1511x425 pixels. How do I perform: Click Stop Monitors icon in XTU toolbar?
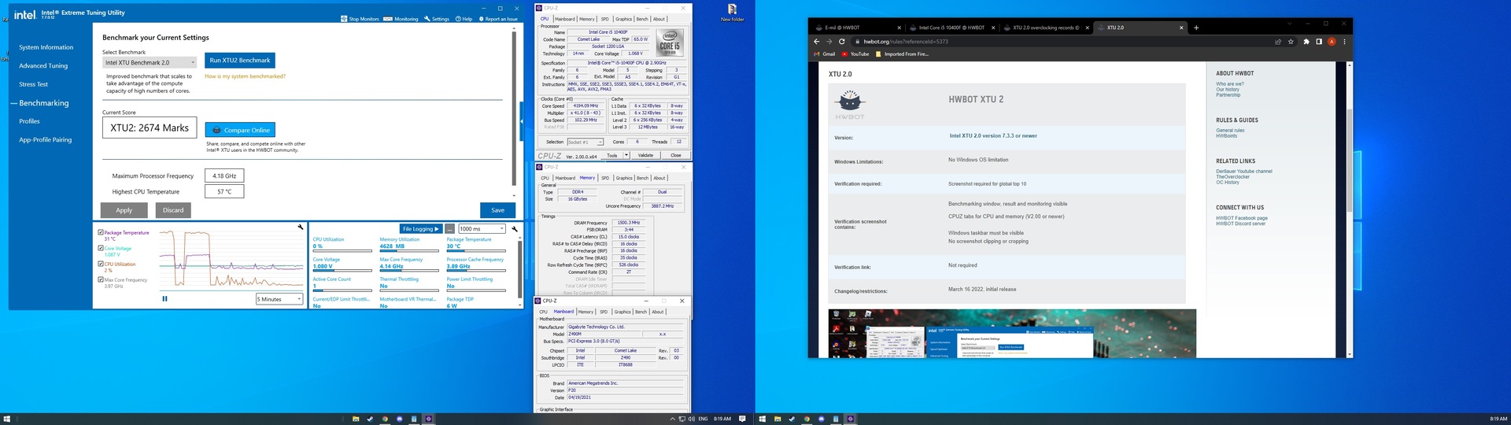click(344, 19)
